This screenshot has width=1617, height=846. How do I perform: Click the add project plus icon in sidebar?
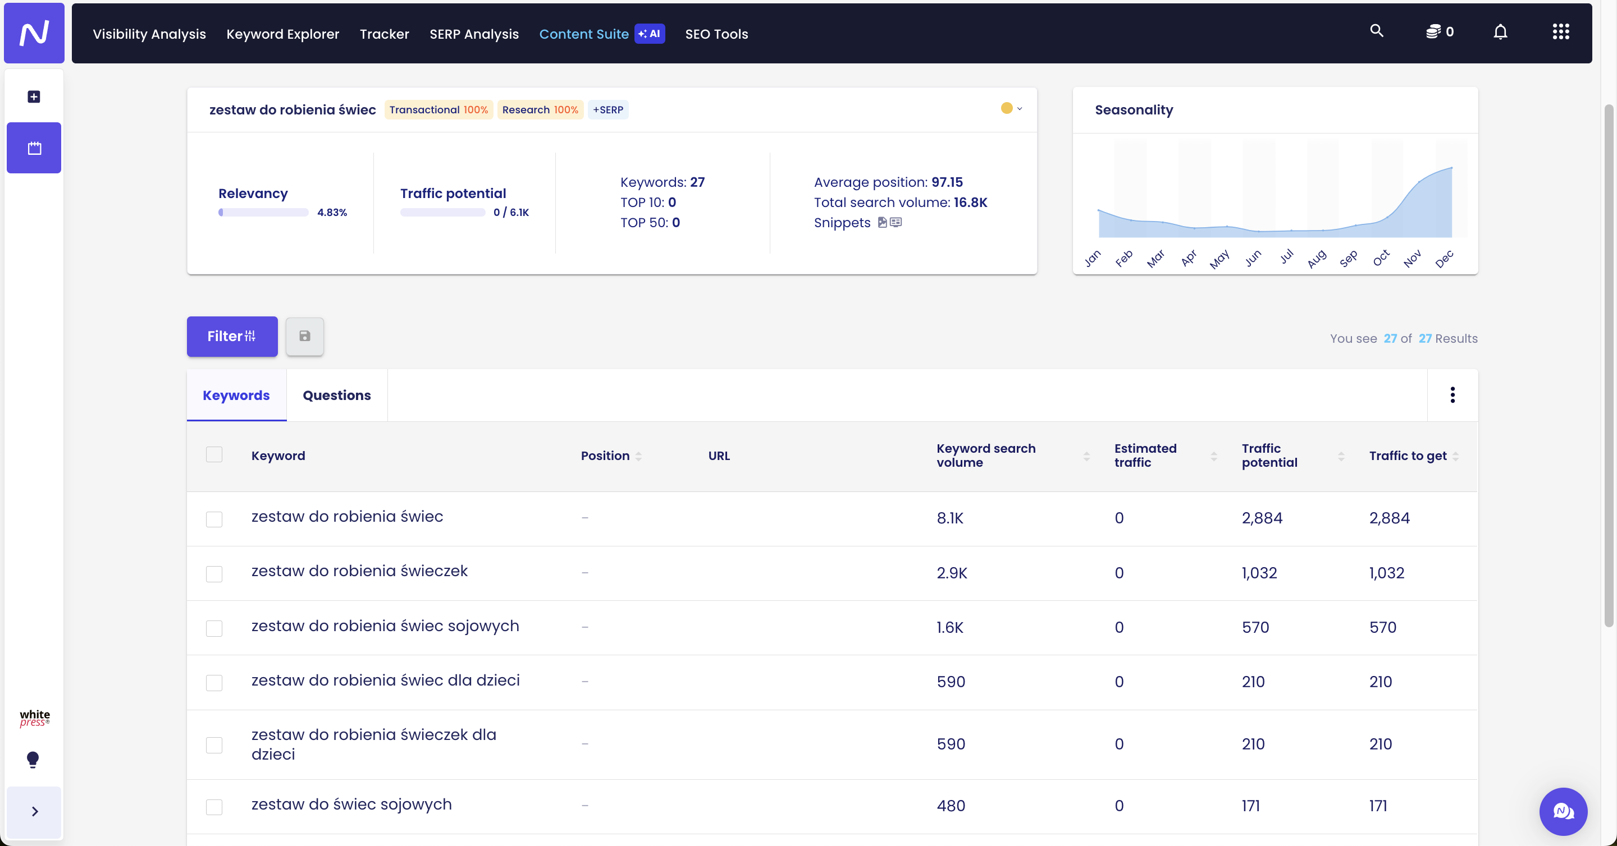(34, 96)
